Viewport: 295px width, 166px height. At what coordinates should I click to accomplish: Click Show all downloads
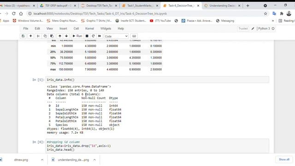(x=284, y=160)
